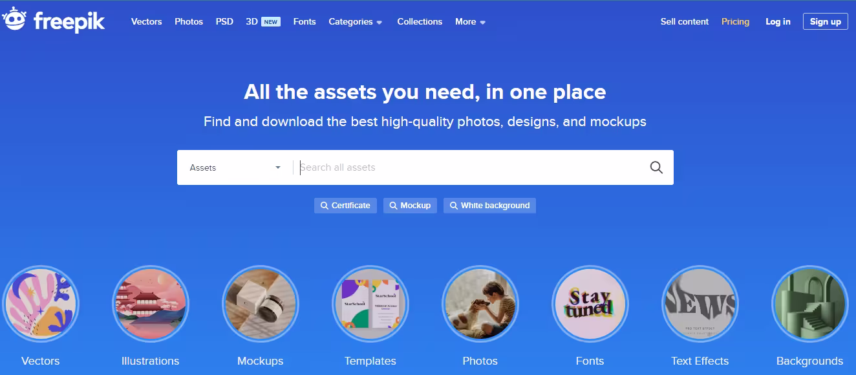Image resolution: width=856 pixels, height=375 pixels.
Task: Open the Templates category circle
Action: pos(370,304)
